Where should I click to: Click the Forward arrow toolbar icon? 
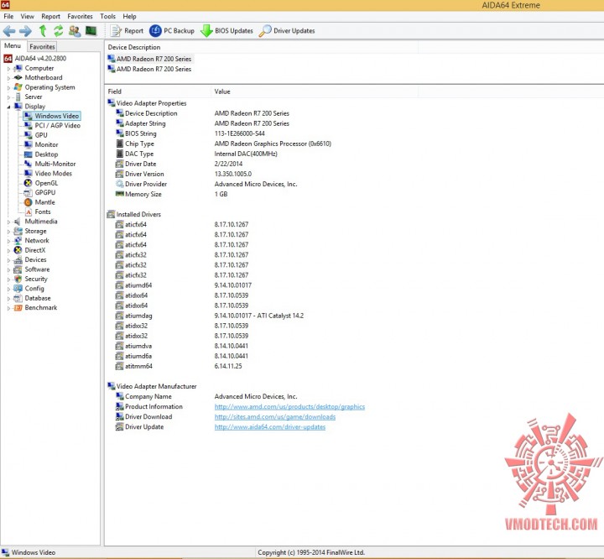[x=25, y=31]
